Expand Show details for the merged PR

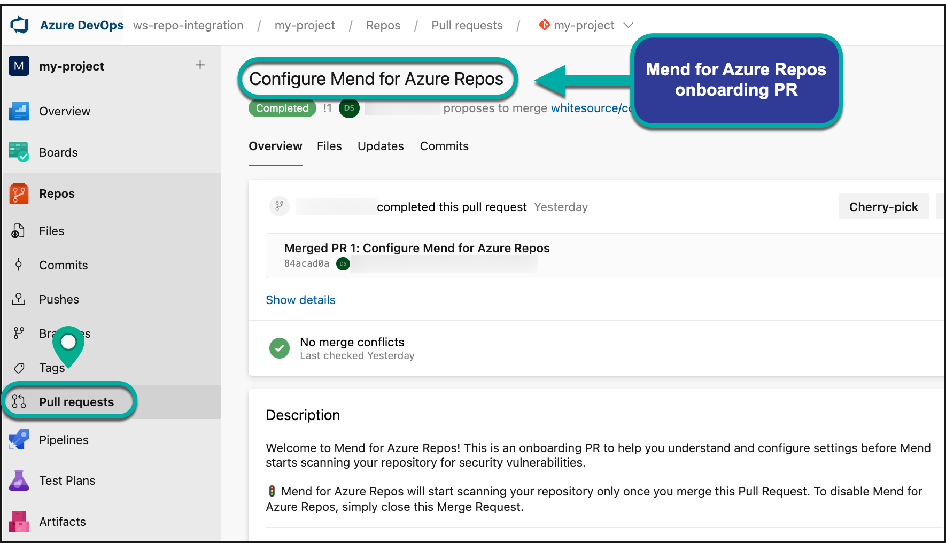(x=300, y=300)
